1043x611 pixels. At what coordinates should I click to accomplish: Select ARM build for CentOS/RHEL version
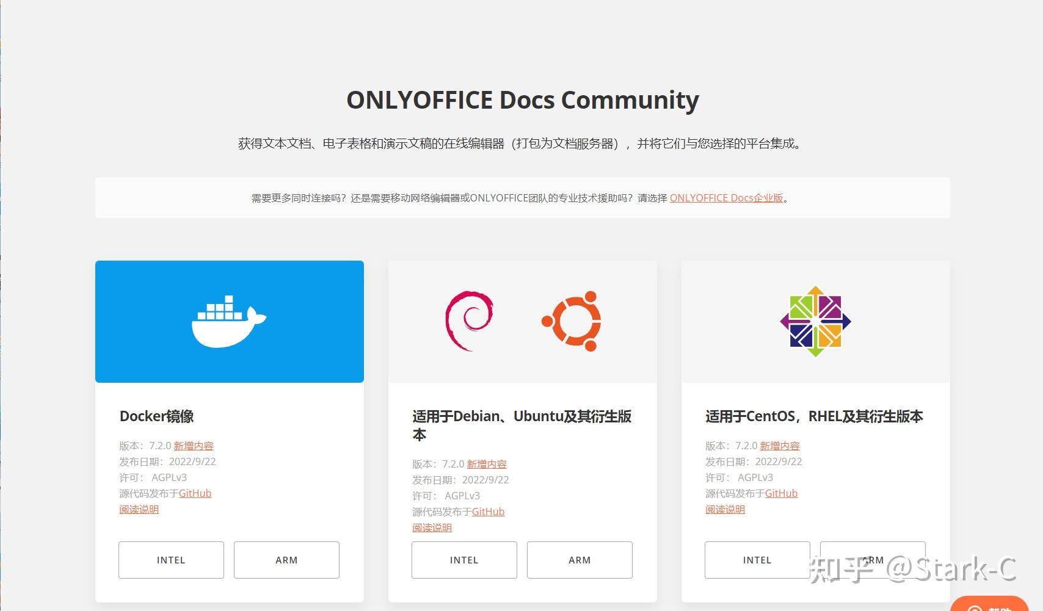(x=872, y=560)
